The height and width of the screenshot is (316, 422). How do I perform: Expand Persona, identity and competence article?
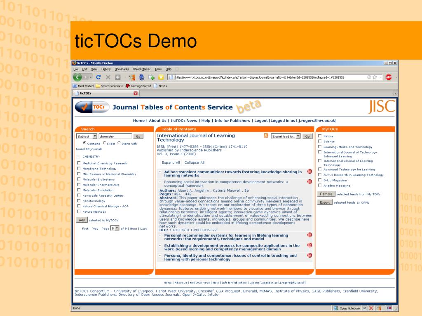click(x=160, y=255)
